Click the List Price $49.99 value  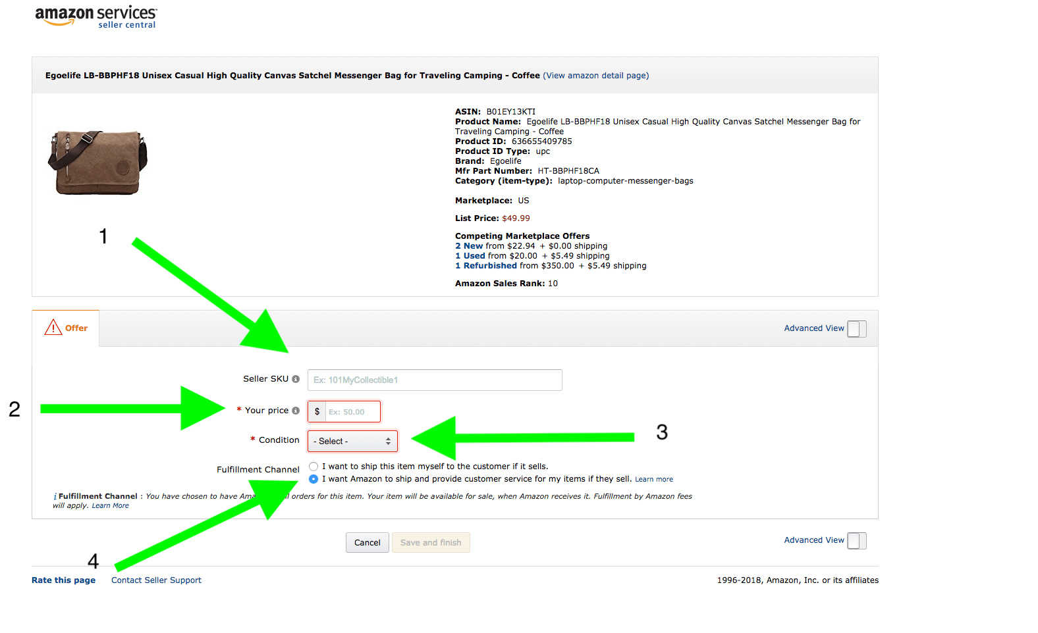516,218
